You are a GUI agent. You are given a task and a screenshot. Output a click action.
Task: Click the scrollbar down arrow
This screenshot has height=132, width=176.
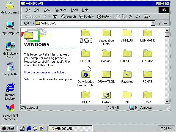pyautogui.click(x=167, y=102)
